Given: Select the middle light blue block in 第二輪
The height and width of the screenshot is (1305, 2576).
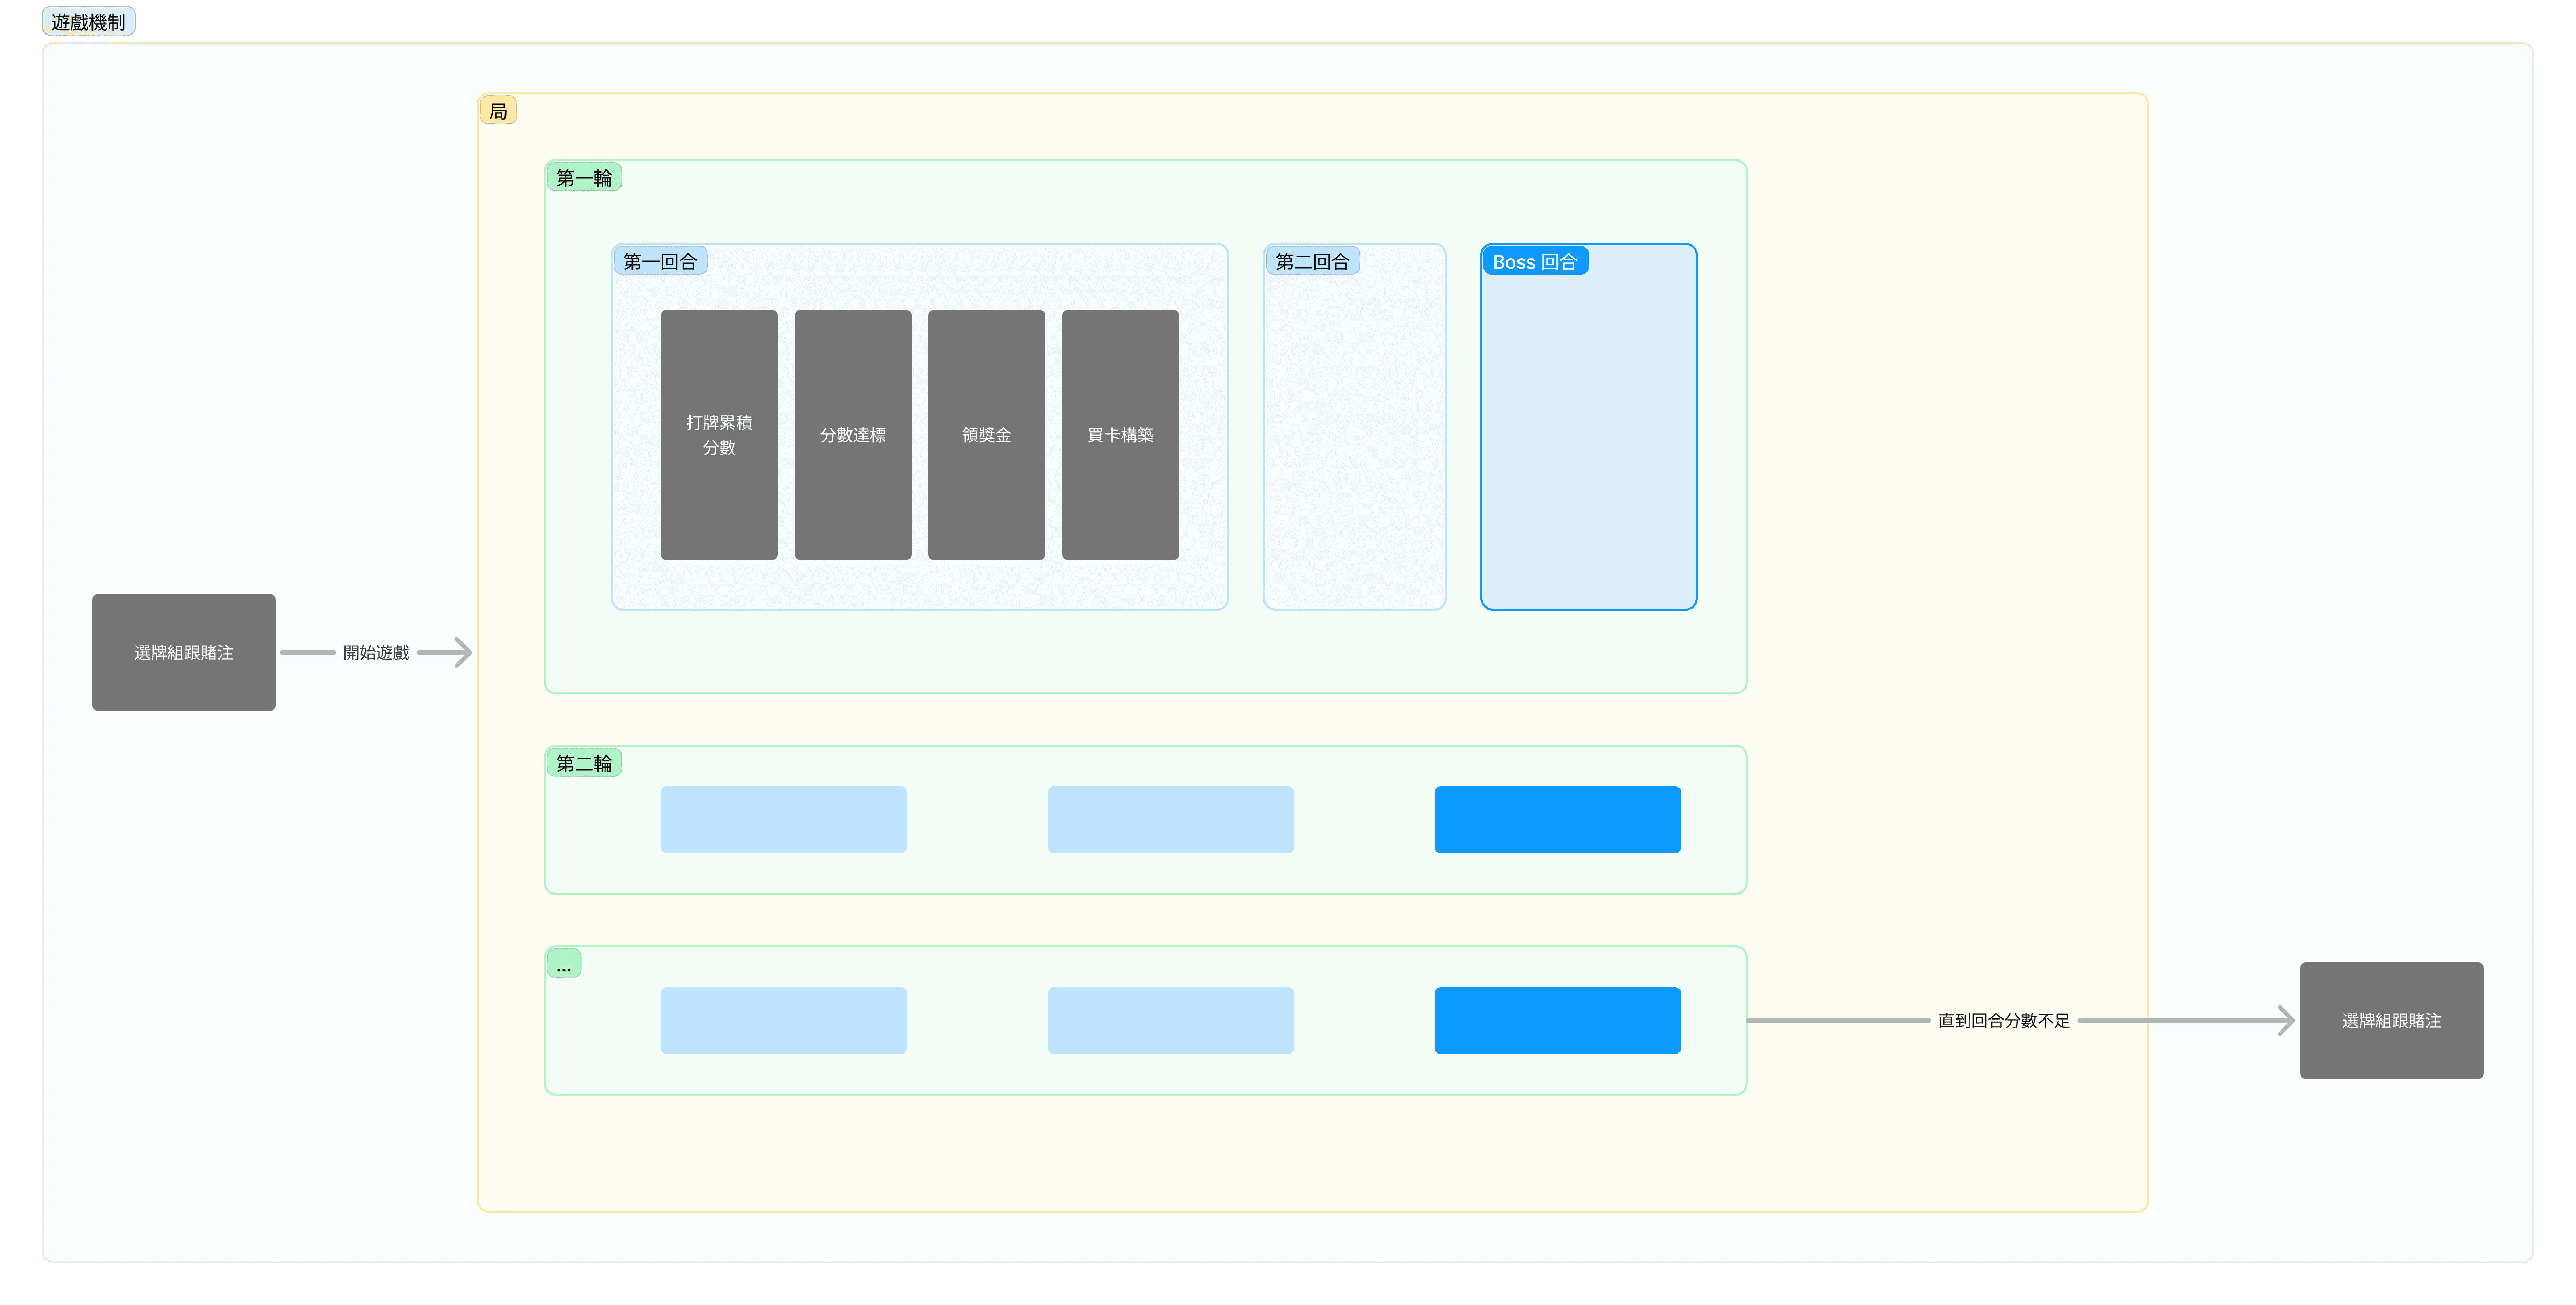Looking at the screenshot, I should pyautogui.click(x=1171, y=820).
